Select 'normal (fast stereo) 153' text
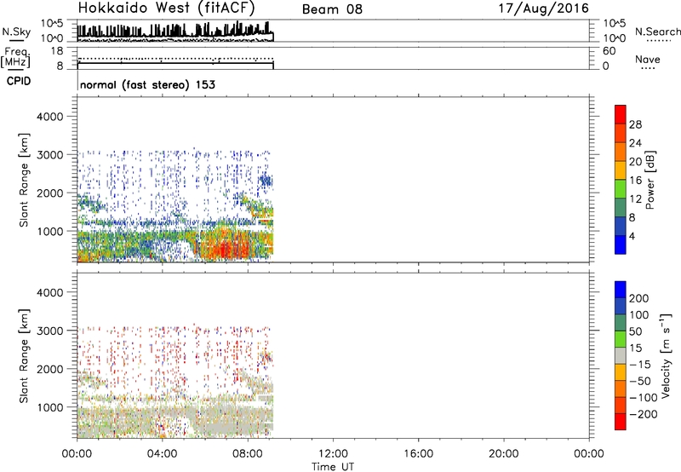Image resolution: width=681 pixels, height=472 pixels. click(147, 84)
